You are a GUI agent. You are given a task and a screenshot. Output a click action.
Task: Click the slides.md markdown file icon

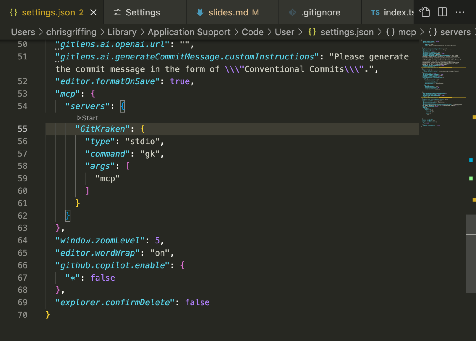coord(200,12)
